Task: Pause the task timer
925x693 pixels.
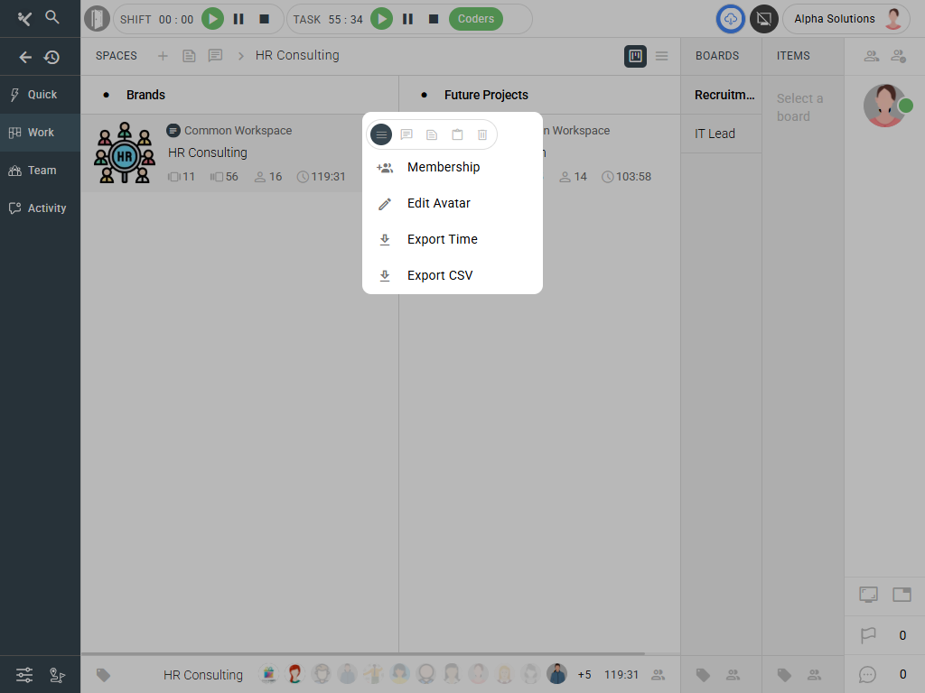Action: coord(407,19)
